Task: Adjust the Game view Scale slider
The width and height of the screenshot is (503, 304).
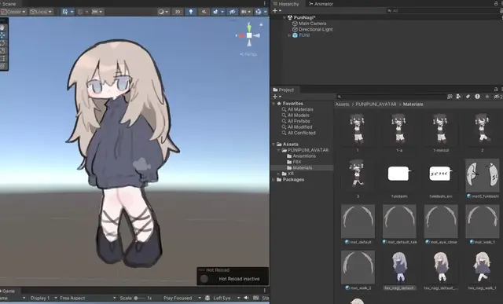Action: point(140,298)
